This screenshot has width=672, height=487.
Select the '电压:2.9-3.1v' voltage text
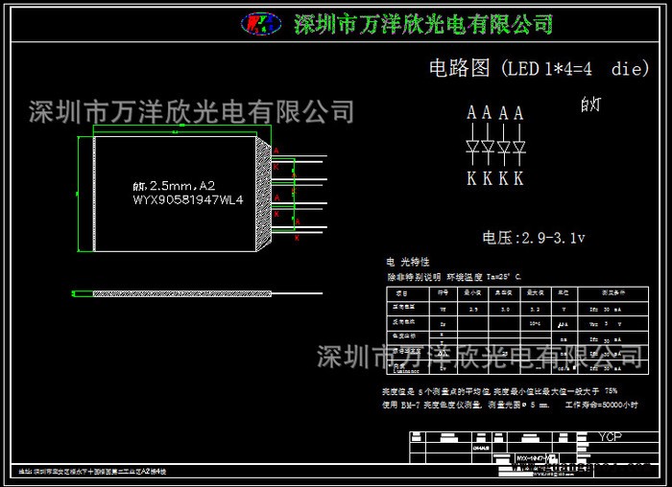tap(534, 238)
